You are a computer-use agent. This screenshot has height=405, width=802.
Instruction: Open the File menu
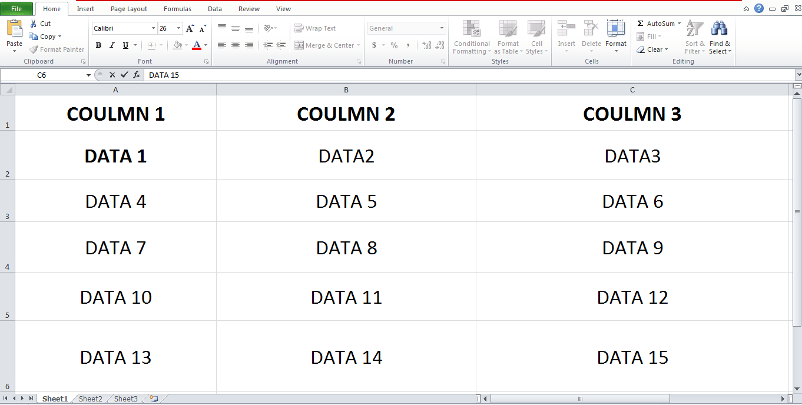(x=17, y=9)
